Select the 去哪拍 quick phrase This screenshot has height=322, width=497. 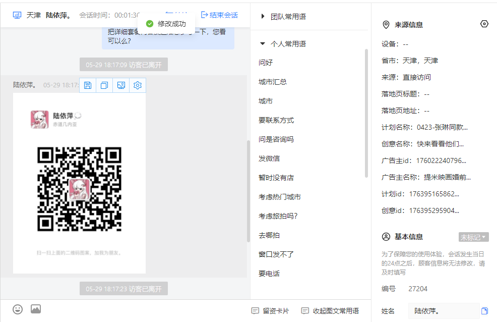269,235
